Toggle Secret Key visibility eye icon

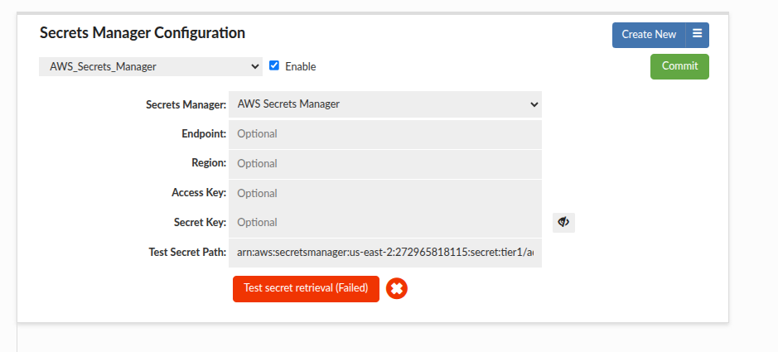563,223
